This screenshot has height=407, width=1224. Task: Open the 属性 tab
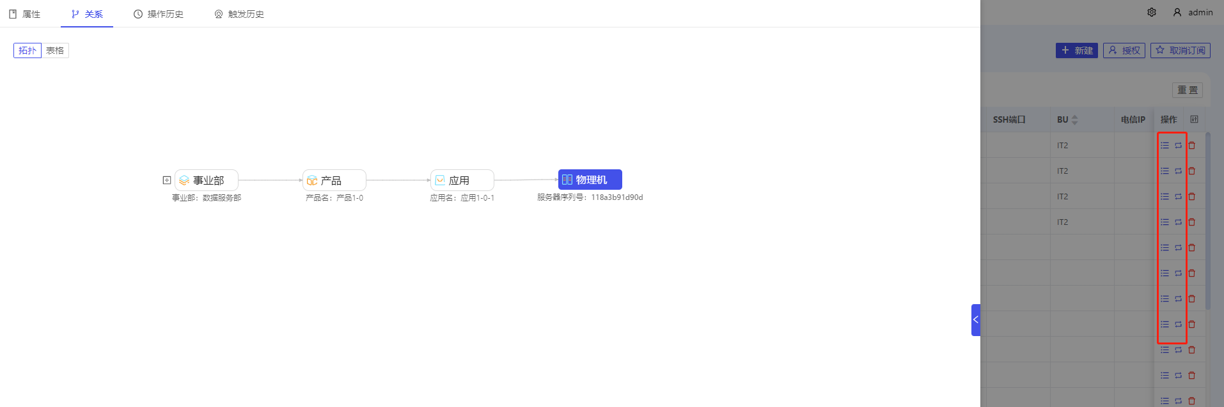click(25, 14)
